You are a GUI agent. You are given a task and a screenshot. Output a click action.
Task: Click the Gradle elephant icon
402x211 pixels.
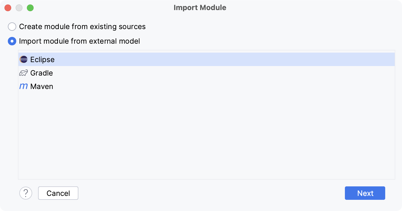point(24,73)
